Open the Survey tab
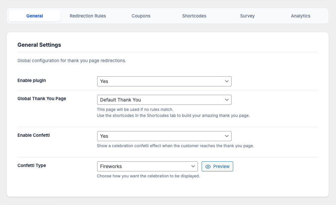 pos(247,16)
